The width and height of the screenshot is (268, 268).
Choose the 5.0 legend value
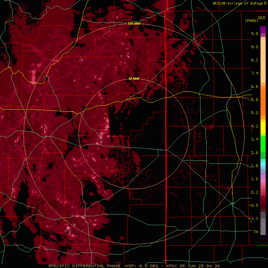[x=255, y=113]
